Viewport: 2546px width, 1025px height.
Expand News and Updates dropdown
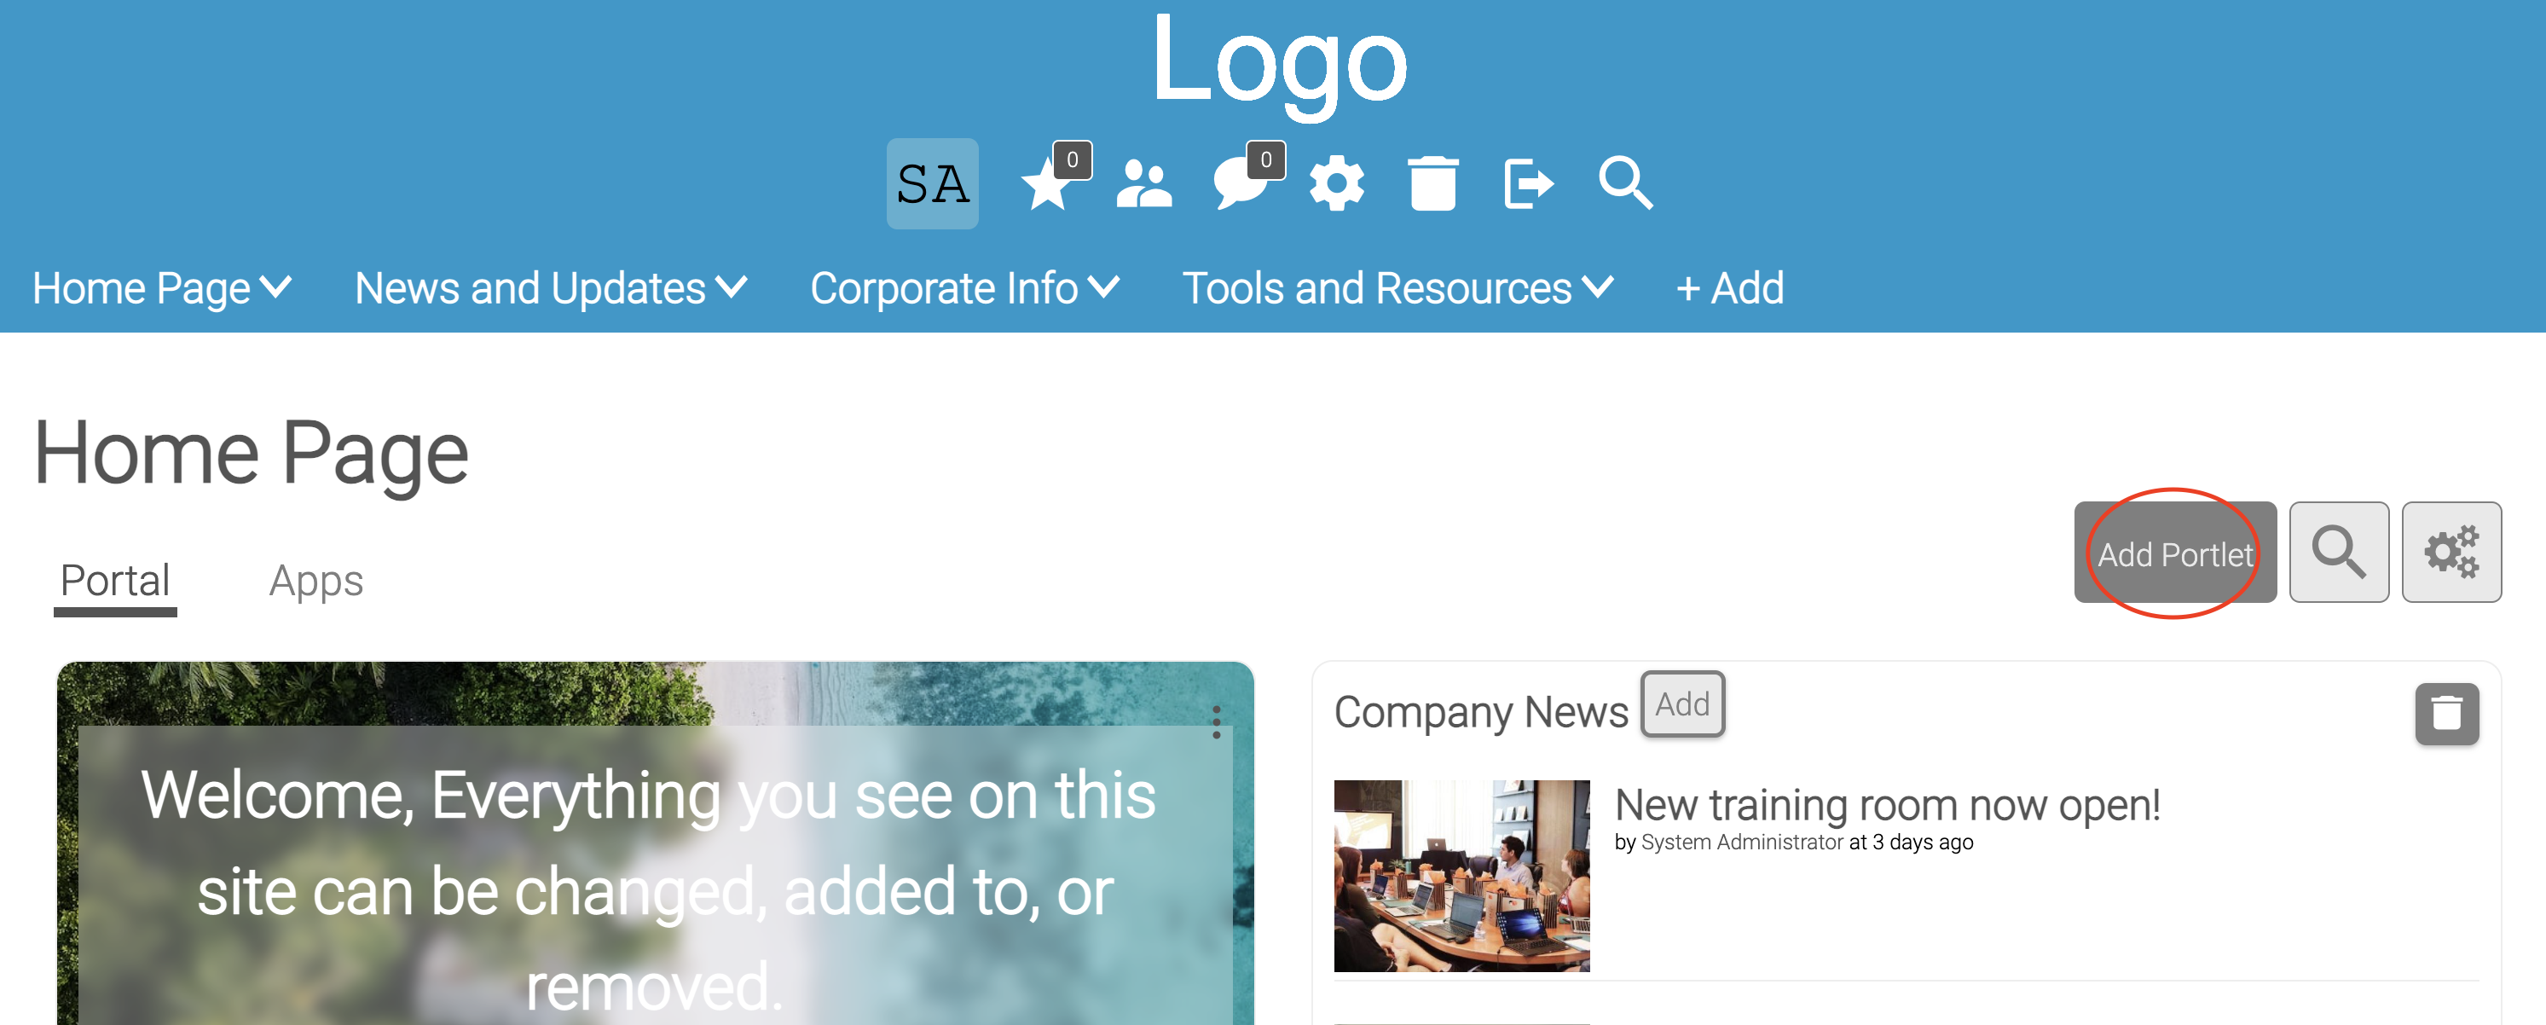click(x=551, y=288)
